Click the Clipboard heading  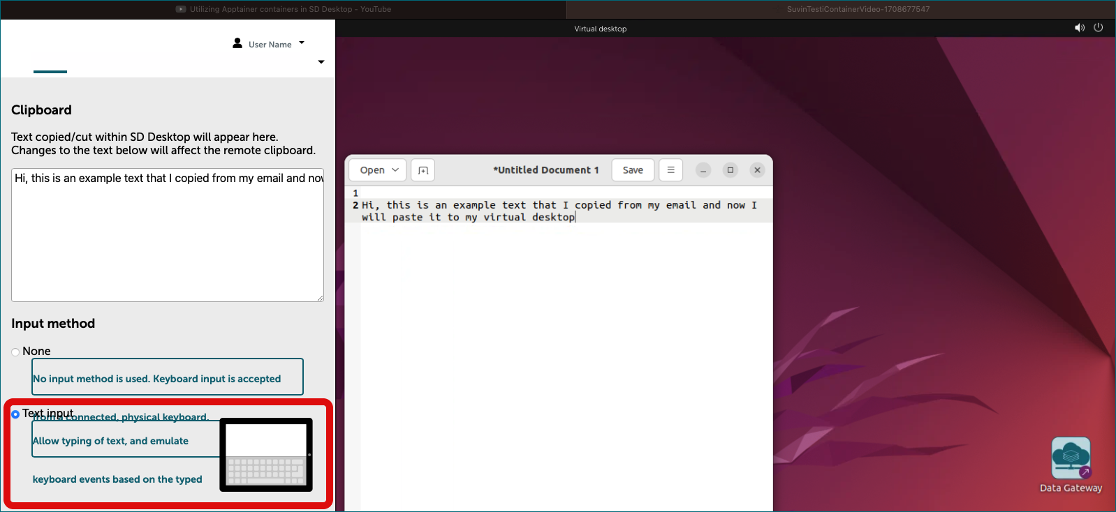41,110
